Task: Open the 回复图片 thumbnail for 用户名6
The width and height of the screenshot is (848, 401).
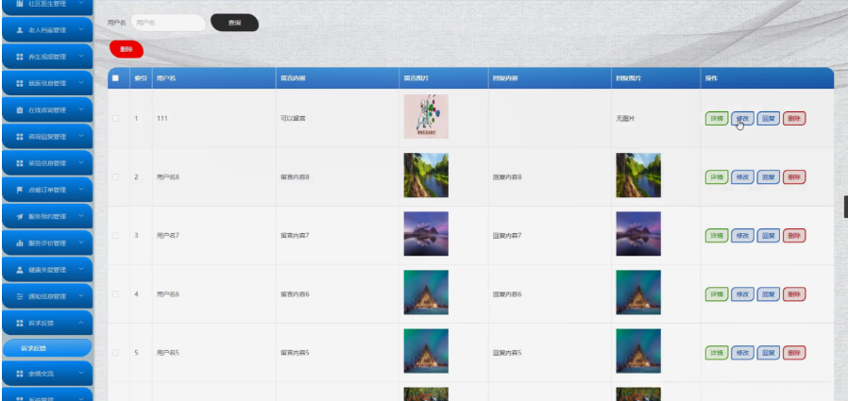Action: point(638,292)
